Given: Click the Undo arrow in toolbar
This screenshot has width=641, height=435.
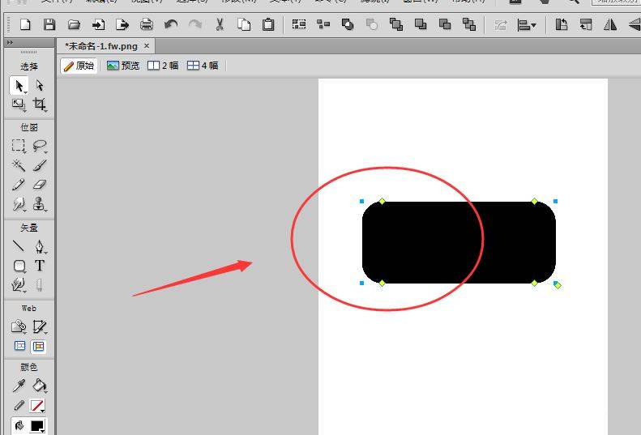Looking at the screenshot, I should pyautogui.click(x=170, y=25).
